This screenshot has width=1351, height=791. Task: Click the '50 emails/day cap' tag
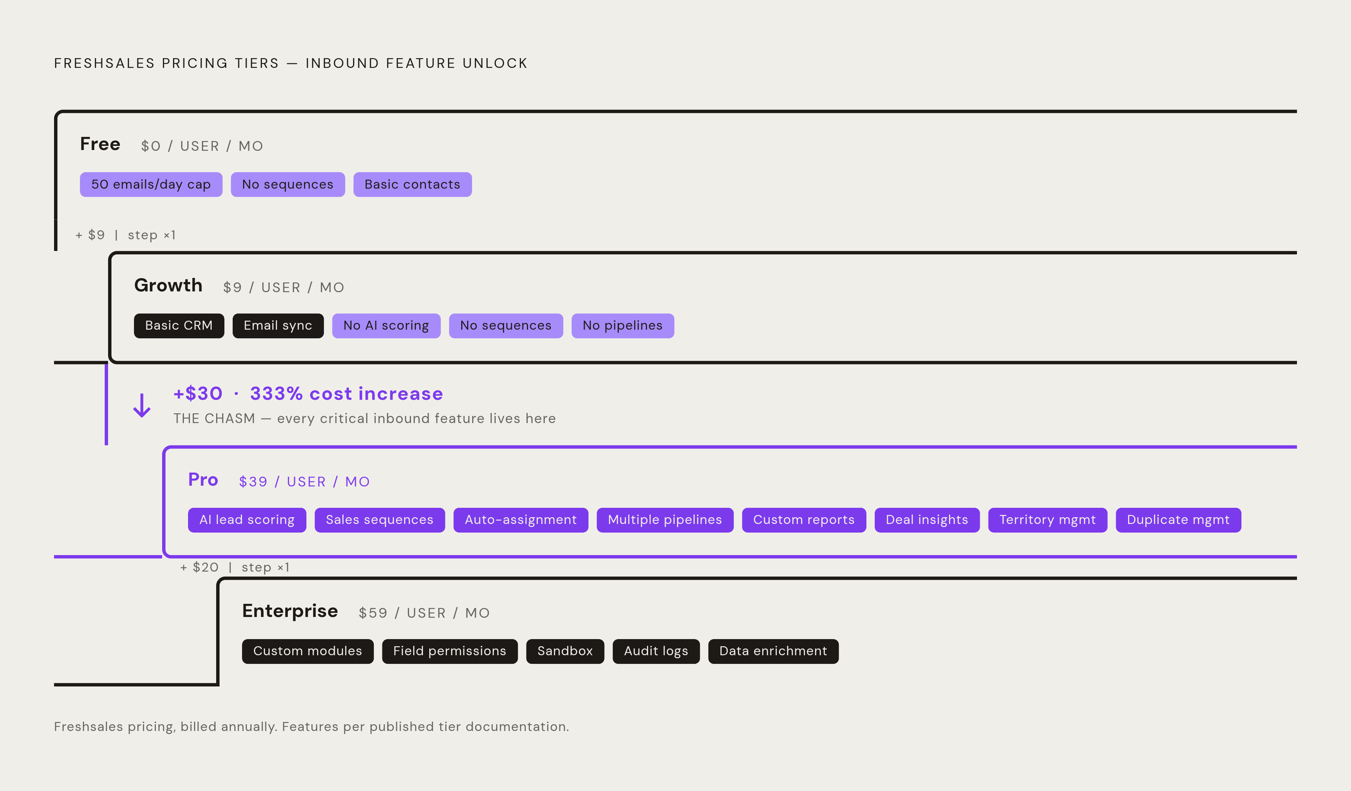pyautogui.click(x=151, y=185)
